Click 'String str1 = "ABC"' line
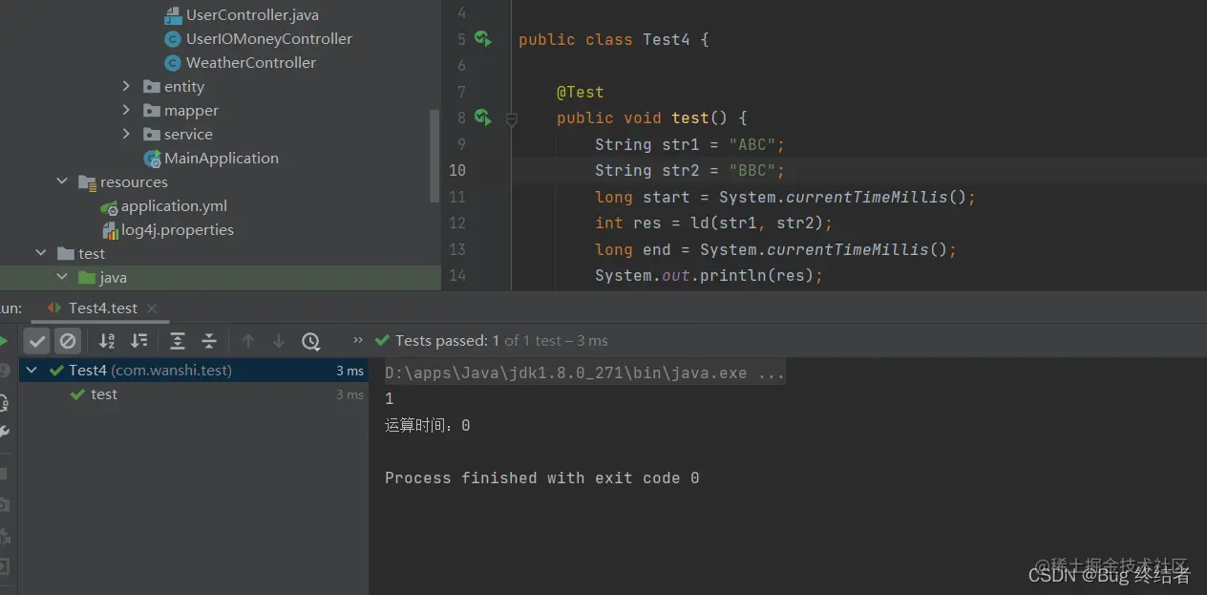Screen dimensions: 1207x595 point(689,144)
